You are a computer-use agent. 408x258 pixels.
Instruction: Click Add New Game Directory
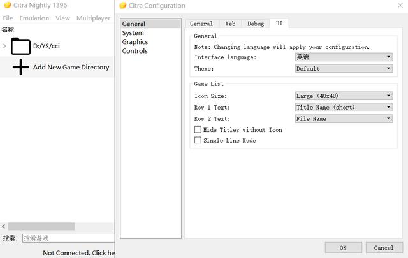[x=71, y=67]
